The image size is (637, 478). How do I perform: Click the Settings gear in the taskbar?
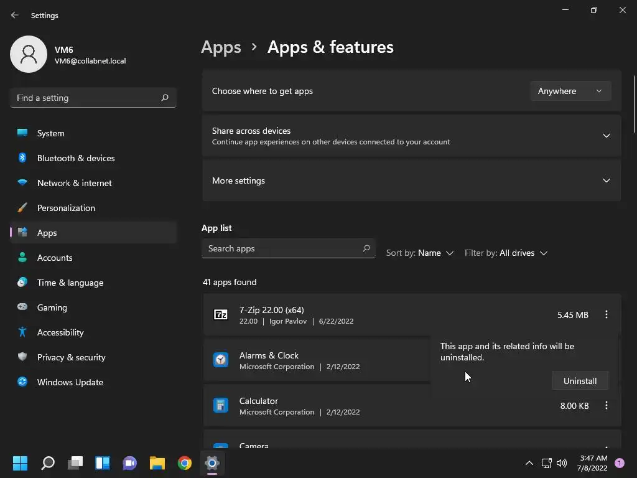[212, 463]
